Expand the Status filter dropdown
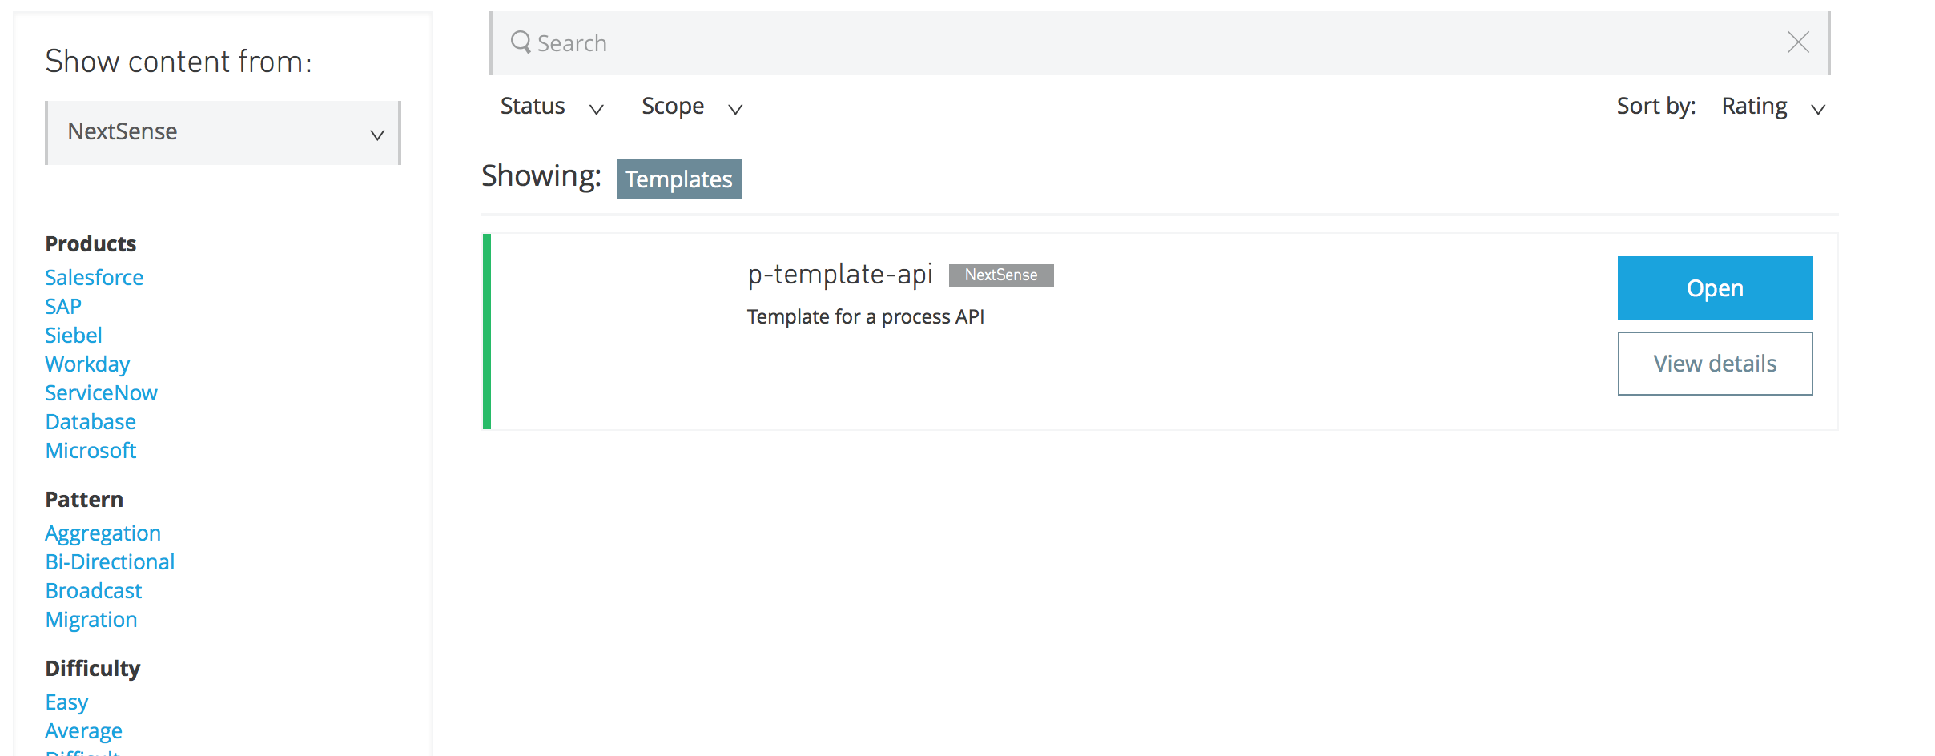The image size is (1935, 756). (x=551, y=107)
